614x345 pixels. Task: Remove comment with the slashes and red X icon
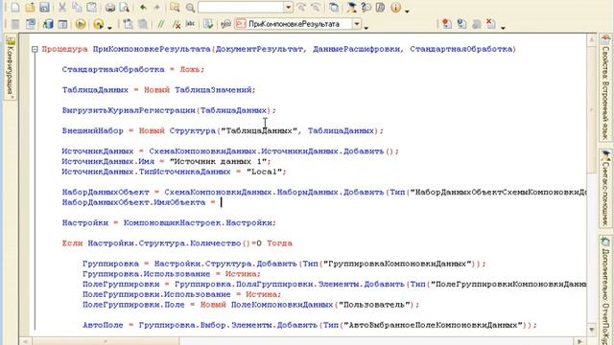tap(177, 24)
